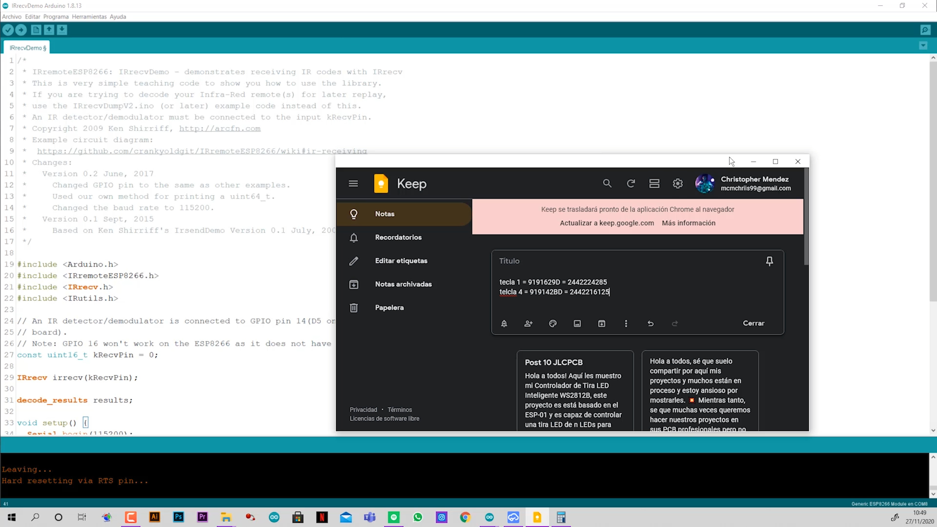Open Christopher Mendez account avatar

click(x=705, y=183)
